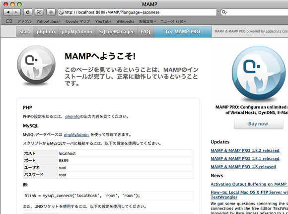
Task: Click the News heading
Action: coord(216,176)
